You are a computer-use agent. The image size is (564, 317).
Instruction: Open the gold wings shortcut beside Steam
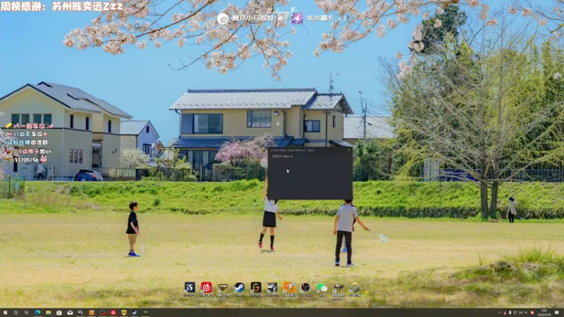point(223,288)
